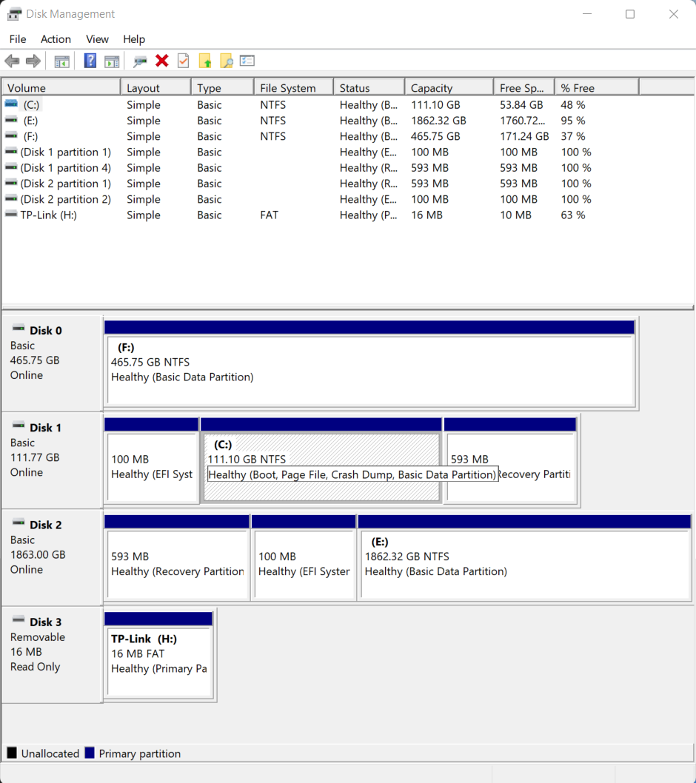
Task: Sort by the Capacity column header
Action: (449, 88)
